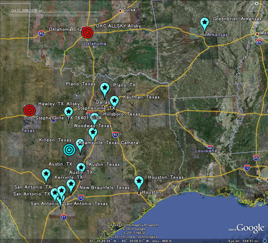Click the Texas Orthoimagery Program attribution text
Screen dimensions: 268x243
pyautogui.click(x=134, y=225)
